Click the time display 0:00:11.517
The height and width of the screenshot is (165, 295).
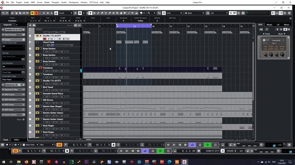click(x=212, y=151)
